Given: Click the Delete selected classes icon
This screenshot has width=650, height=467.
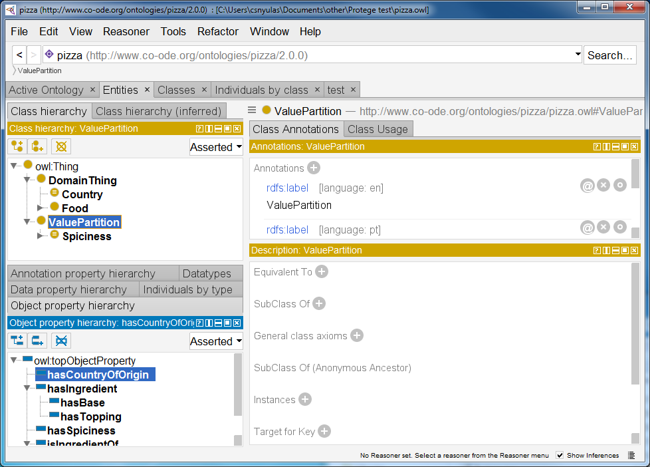Looking at the screenshot, I should tap(60, 146).
